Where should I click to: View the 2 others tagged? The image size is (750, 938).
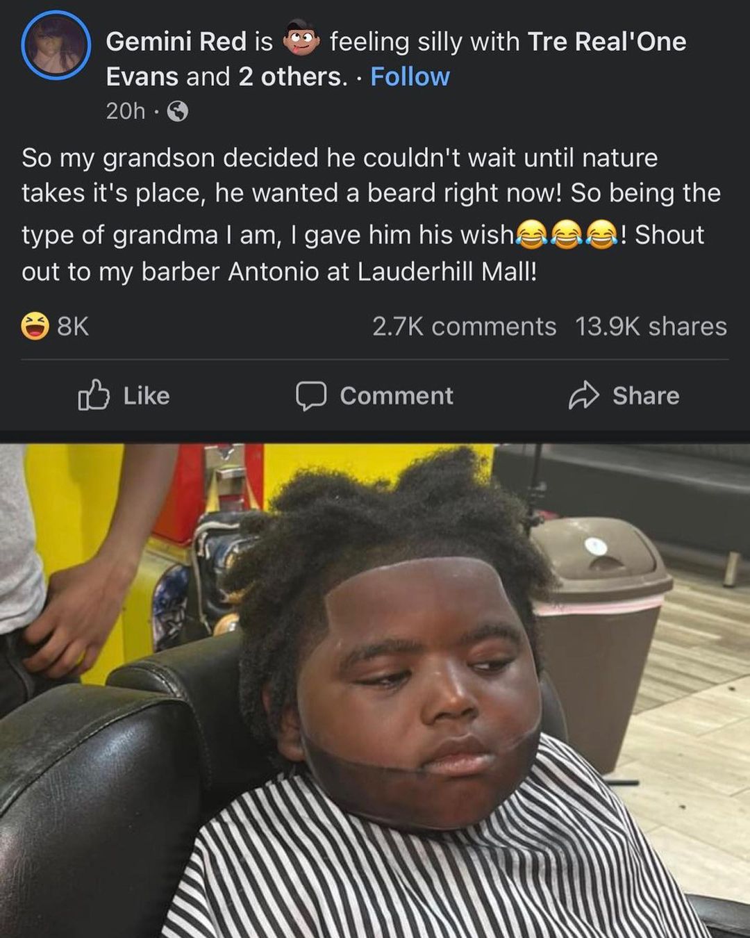(292, 76)
